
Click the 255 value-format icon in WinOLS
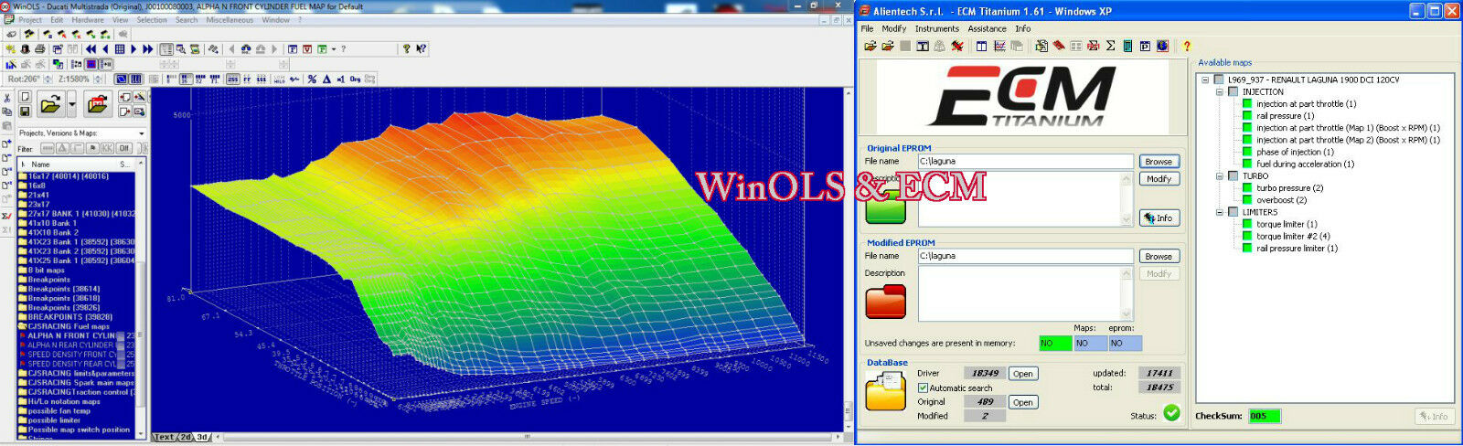[233, 79]
